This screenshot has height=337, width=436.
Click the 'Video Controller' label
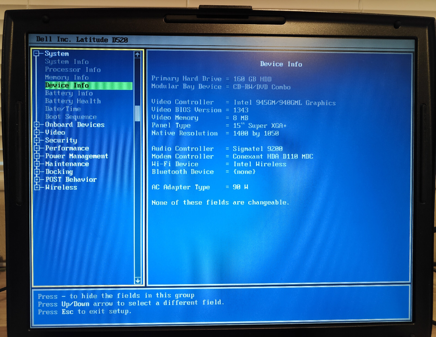click(x=183, y=102)
